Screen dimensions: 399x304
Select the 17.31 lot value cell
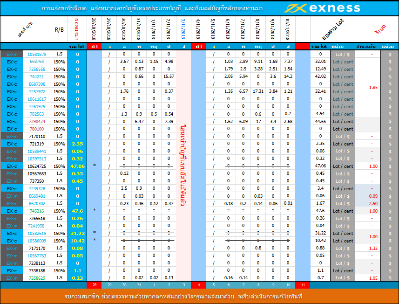pyautogui.click(x=258, y=91)
